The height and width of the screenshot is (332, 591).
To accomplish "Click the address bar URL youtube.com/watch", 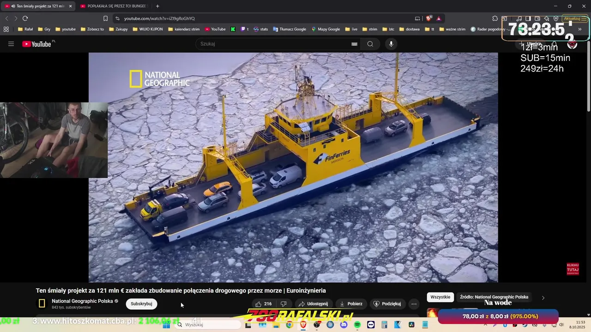I will point(159,18).
